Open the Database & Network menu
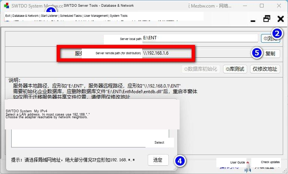Screen dimensions: 288x174 (x=25, y=16)
